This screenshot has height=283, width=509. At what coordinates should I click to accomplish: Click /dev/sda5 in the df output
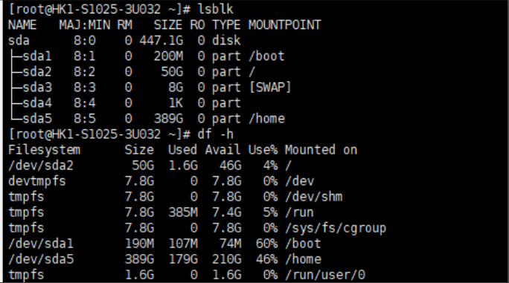click(41, 259)
